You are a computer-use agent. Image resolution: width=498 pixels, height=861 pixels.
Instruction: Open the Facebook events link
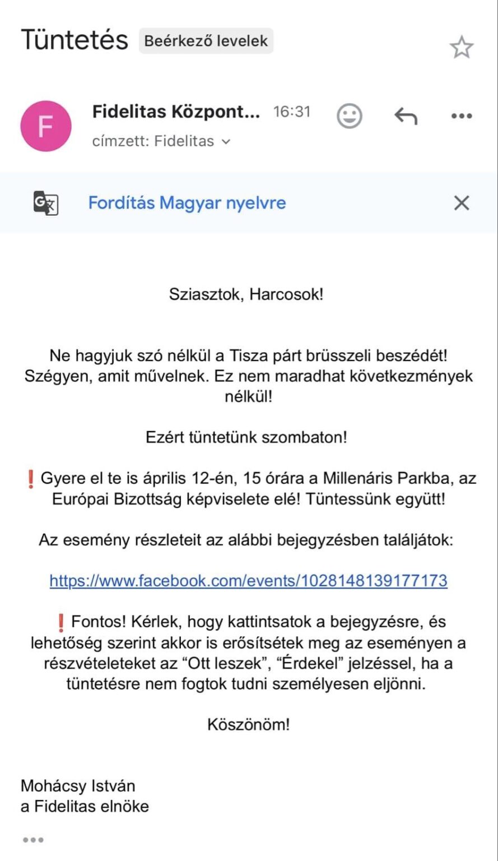pyautogui.click(x=249, y=580)
